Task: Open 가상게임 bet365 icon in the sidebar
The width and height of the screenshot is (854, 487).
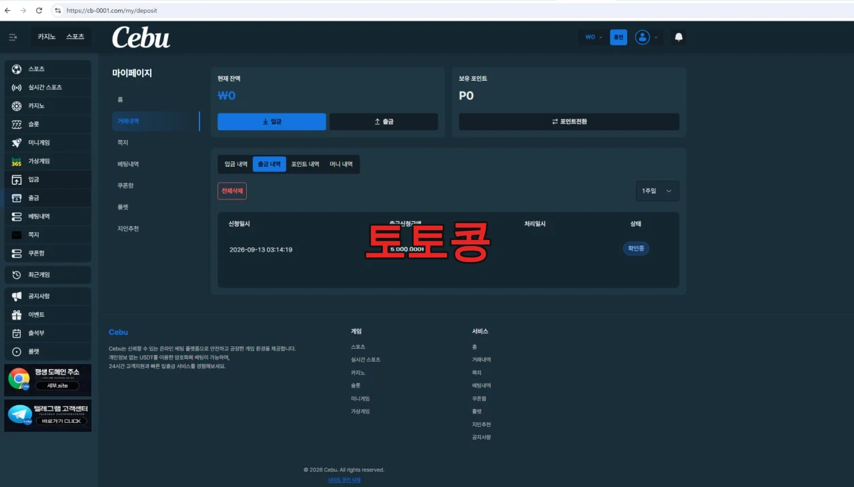Action: (17, 161)
